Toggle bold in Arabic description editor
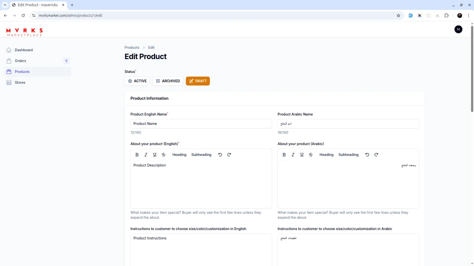This screenshot has height=266, width=474. tap(284, 155)
